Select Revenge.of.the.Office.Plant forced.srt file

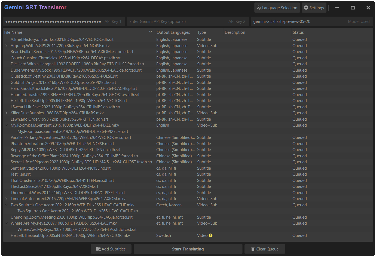[x=74, y=156]
